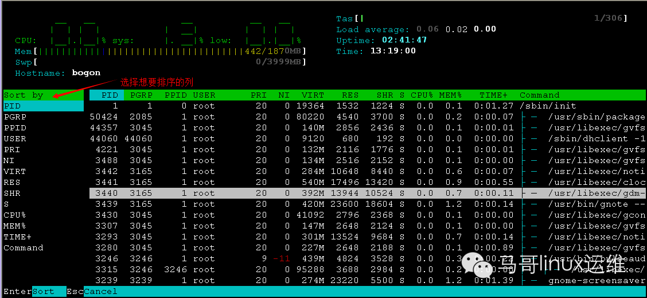The width and height of the screenshot is (647, 298).
Task: Click the NI column header
Action: pyautogui.click(x=284, y=95)
